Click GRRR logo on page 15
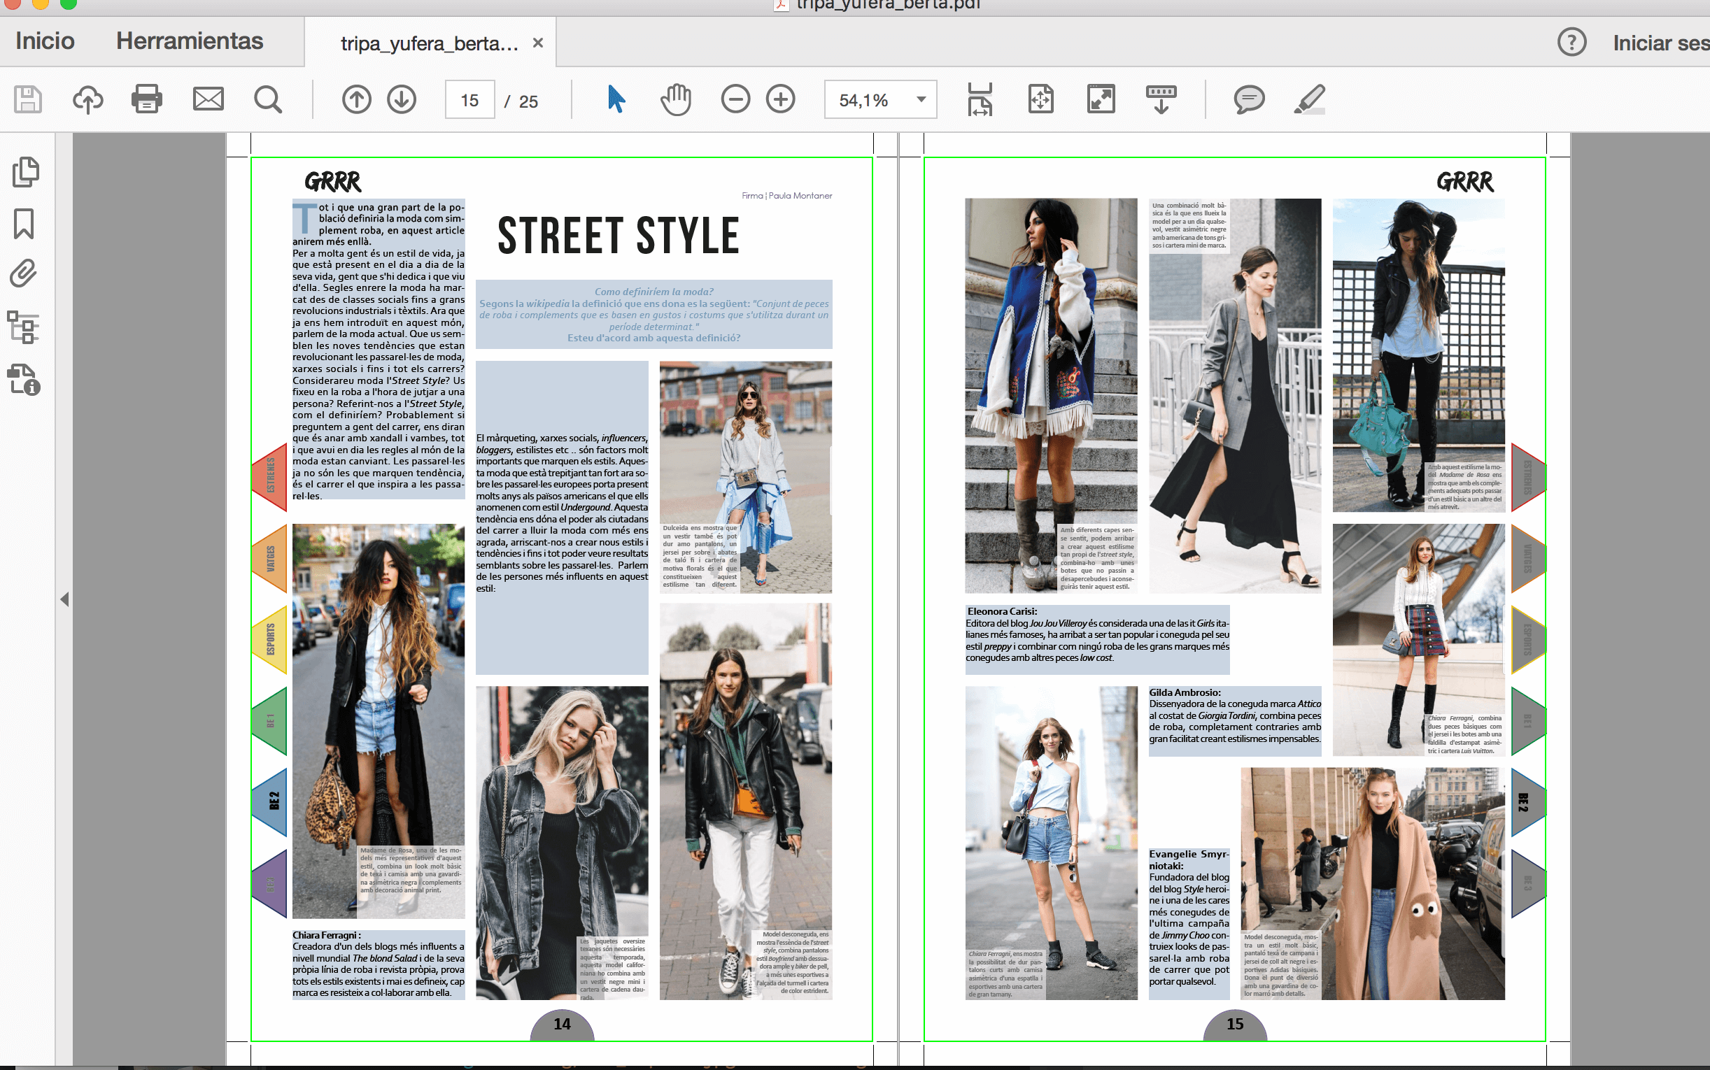This screenshot has height=1070, width=1710. 1465,182
